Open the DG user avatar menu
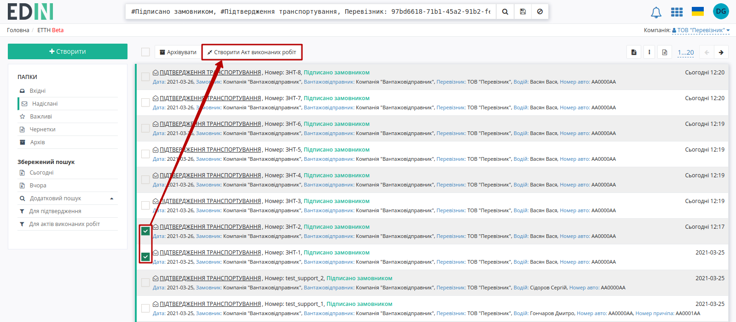Image resolution: width=736 pixels, height=322 pixels. coord(721,11)
